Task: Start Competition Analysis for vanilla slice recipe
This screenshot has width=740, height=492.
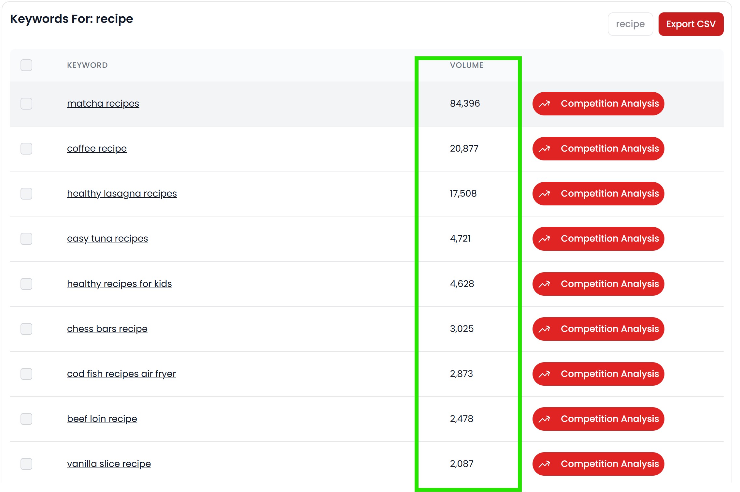Action: (x=598, y=464)
